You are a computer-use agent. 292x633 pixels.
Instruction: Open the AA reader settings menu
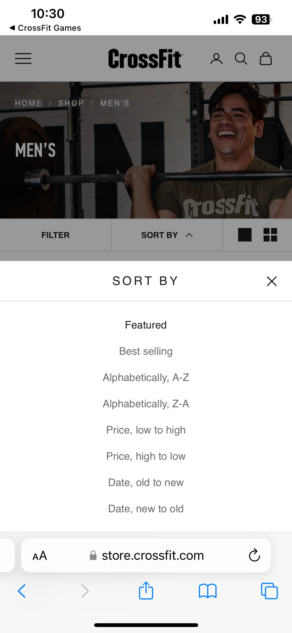pos(40,555)
